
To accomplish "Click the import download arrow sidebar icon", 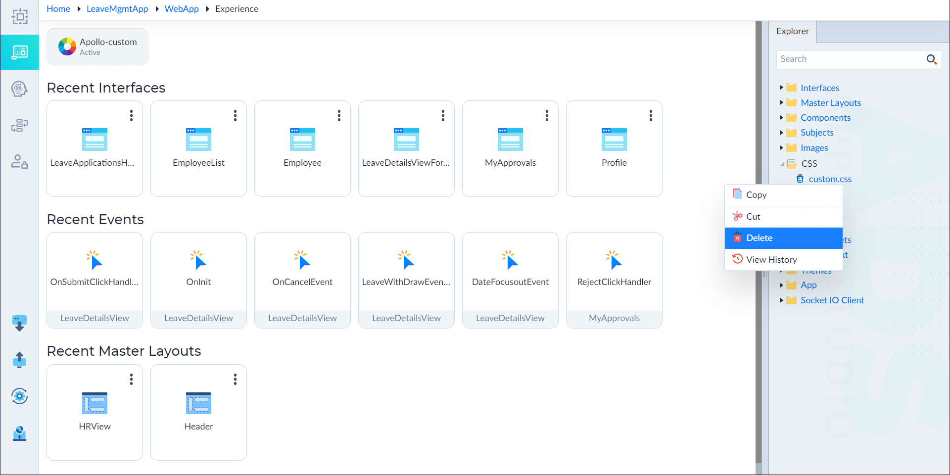I will point(20,324).
